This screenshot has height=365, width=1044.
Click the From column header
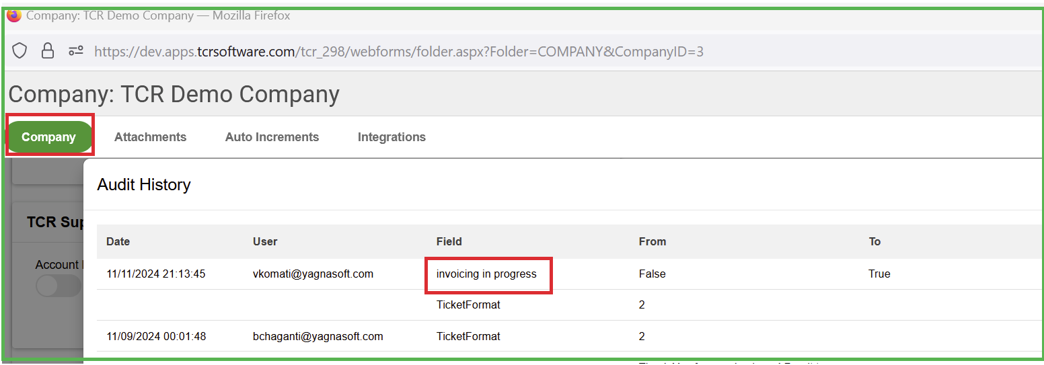pyautogui.click(x=652, y=241)
